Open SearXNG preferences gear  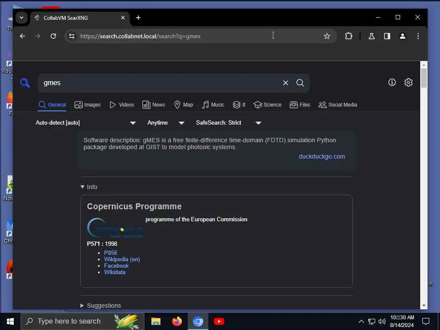408,82
